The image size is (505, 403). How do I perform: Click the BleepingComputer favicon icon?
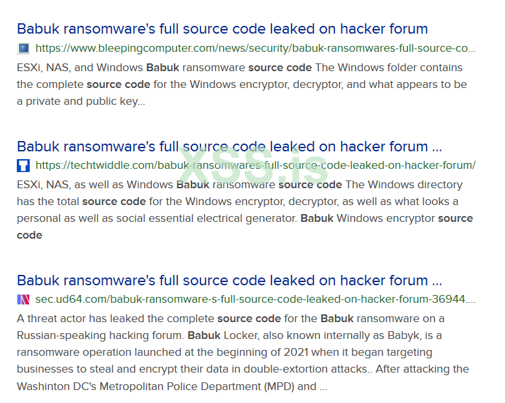point(23,48)
